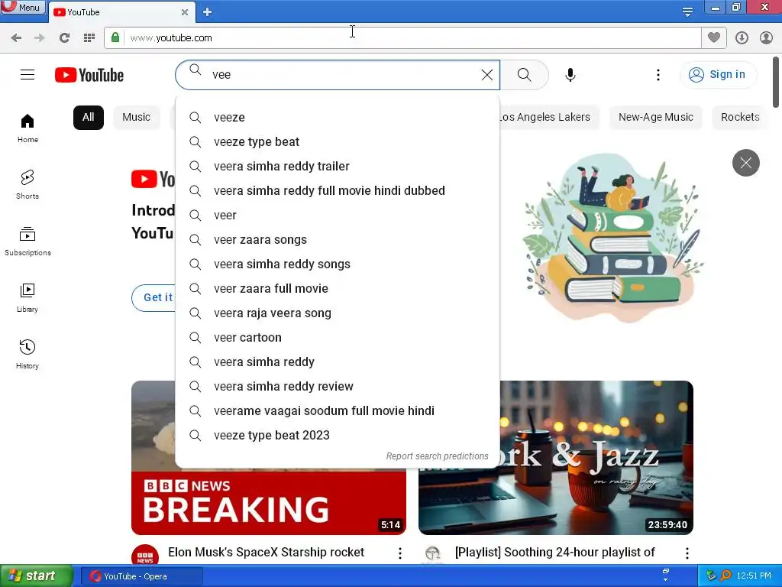Click the magnifier system tray icon
Viewport: 782px width, 587px height.
(x=725, y=576)
